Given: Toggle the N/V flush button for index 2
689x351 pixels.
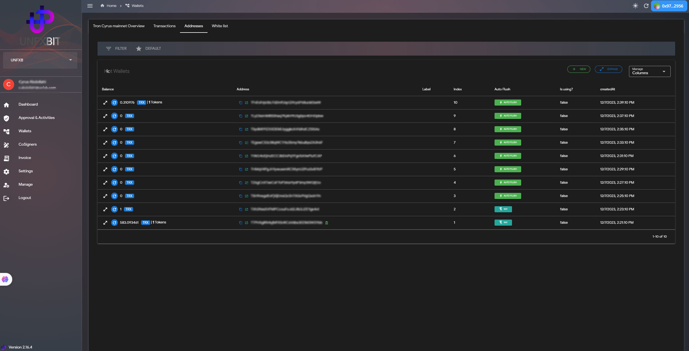Looking at the screenshot, I should click(503, 209).
